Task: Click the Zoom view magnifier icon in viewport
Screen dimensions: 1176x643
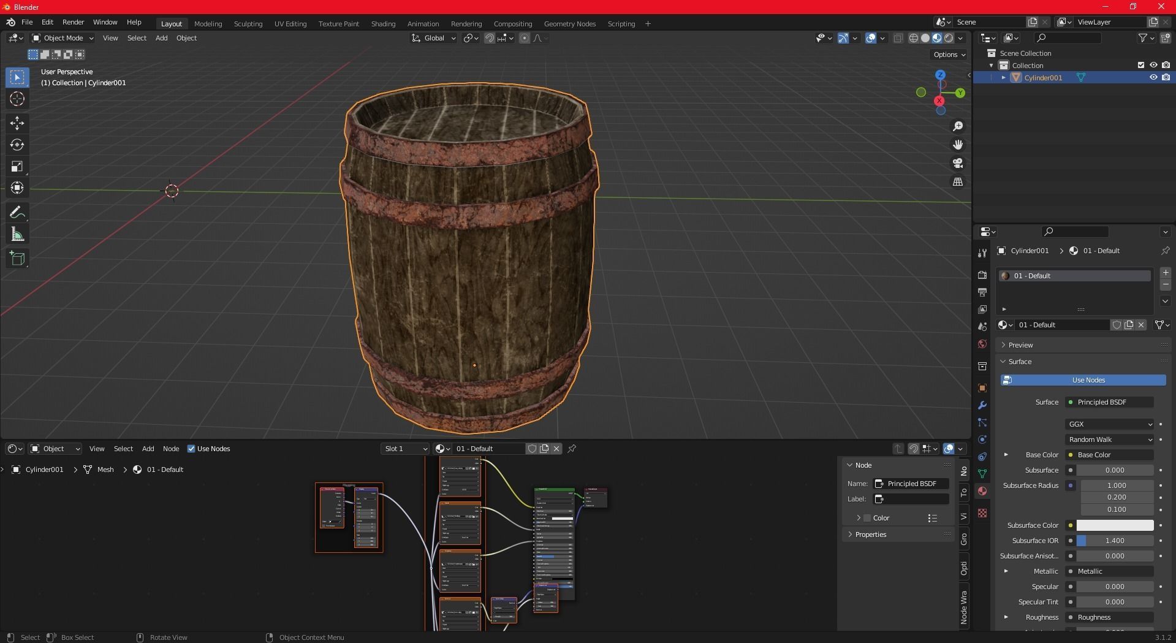Action: [957, 126]
